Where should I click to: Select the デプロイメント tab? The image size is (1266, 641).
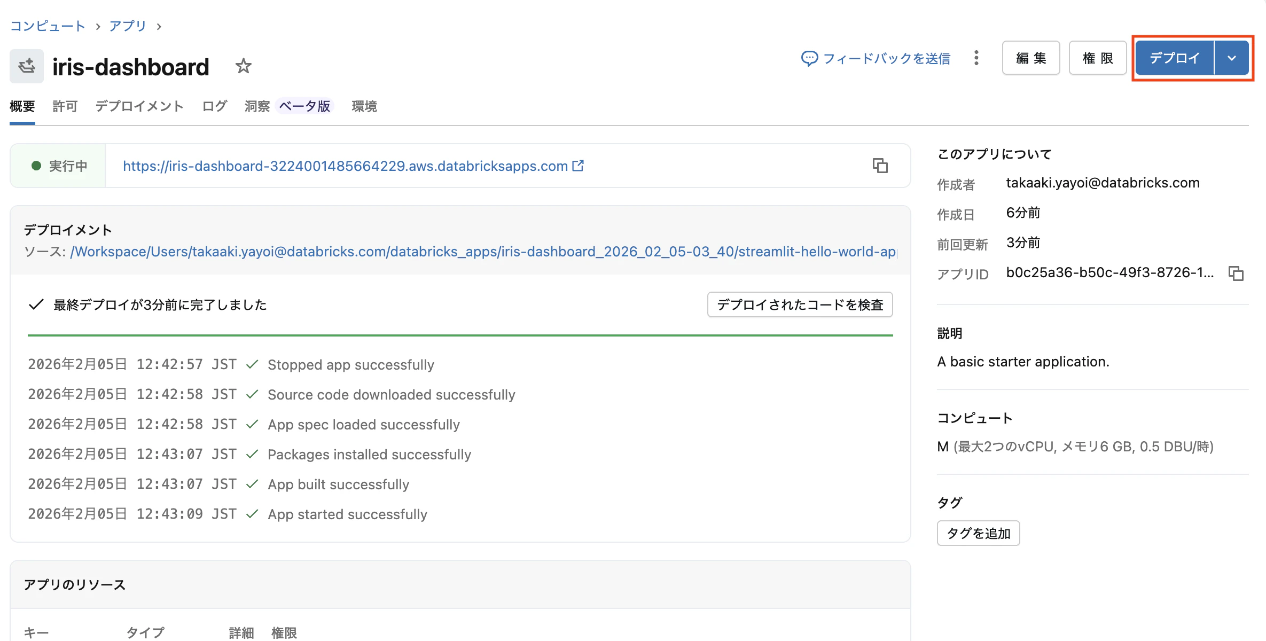coord(138,106)
